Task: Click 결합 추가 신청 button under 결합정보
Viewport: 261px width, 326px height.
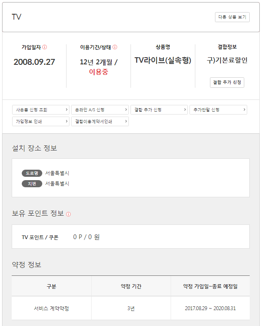Action: click(227, 82)
